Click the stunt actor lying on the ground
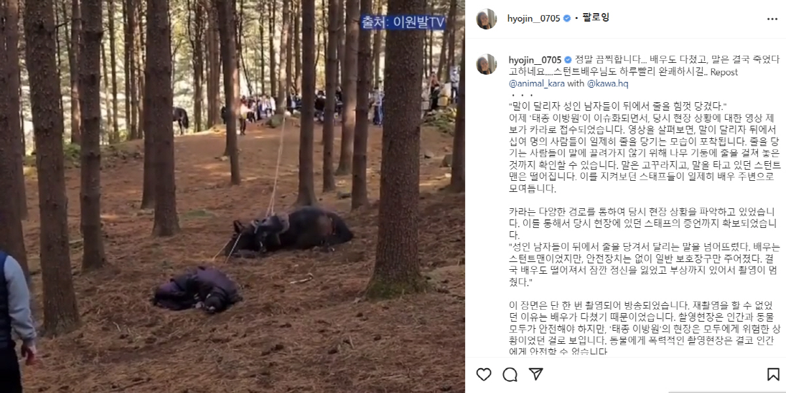 pyautogui.click(x=197, y=290)
